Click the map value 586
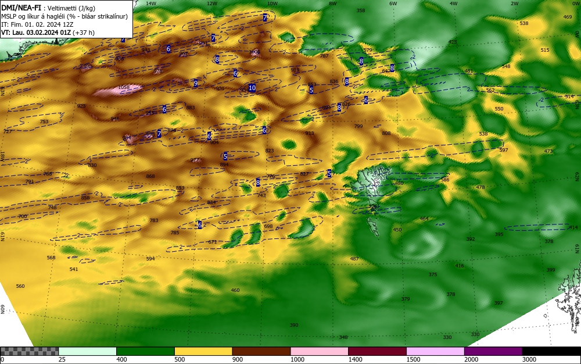 pos(445,180)
